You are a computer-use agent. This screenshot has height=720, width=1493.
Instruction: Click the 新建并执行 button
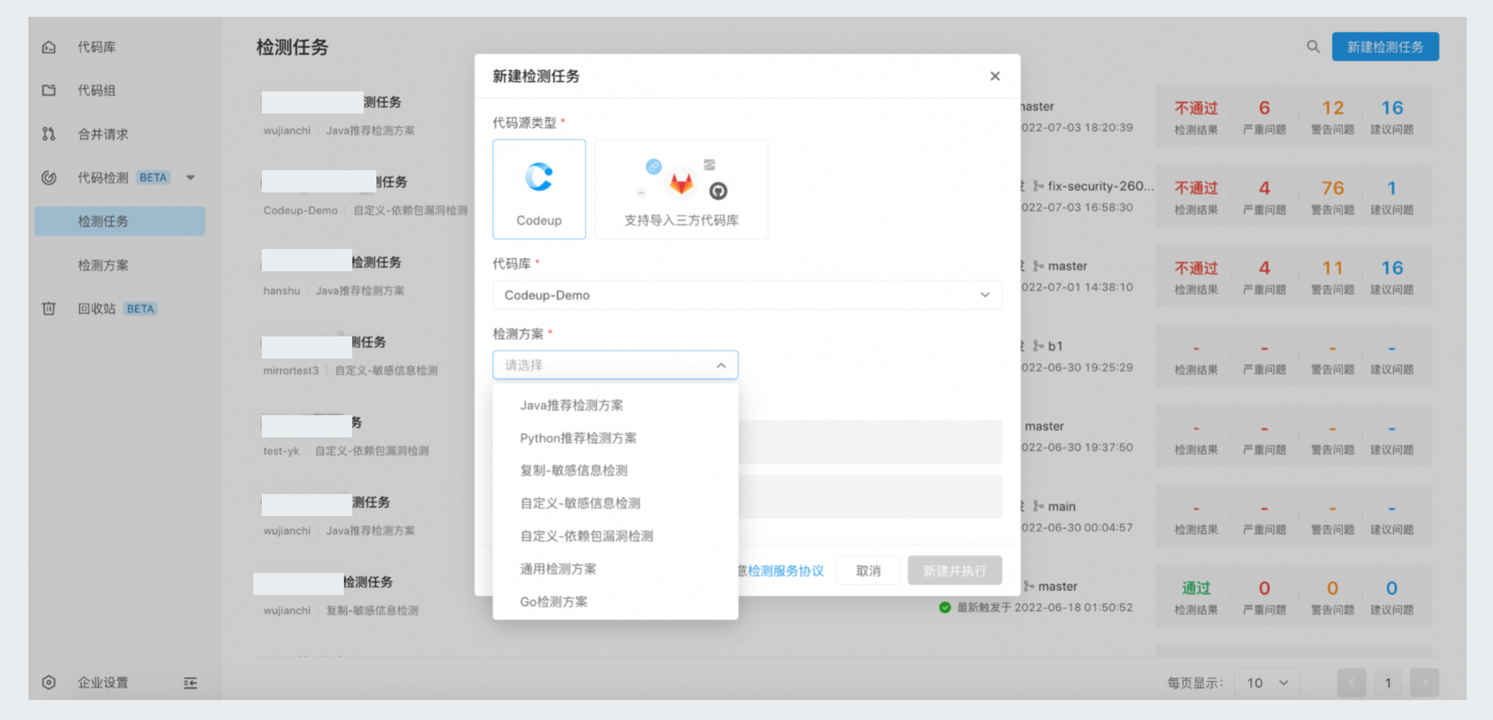955,570
